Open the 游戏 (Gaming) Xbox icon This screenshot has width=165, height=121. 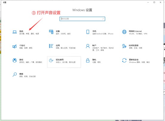click(15, 60)
